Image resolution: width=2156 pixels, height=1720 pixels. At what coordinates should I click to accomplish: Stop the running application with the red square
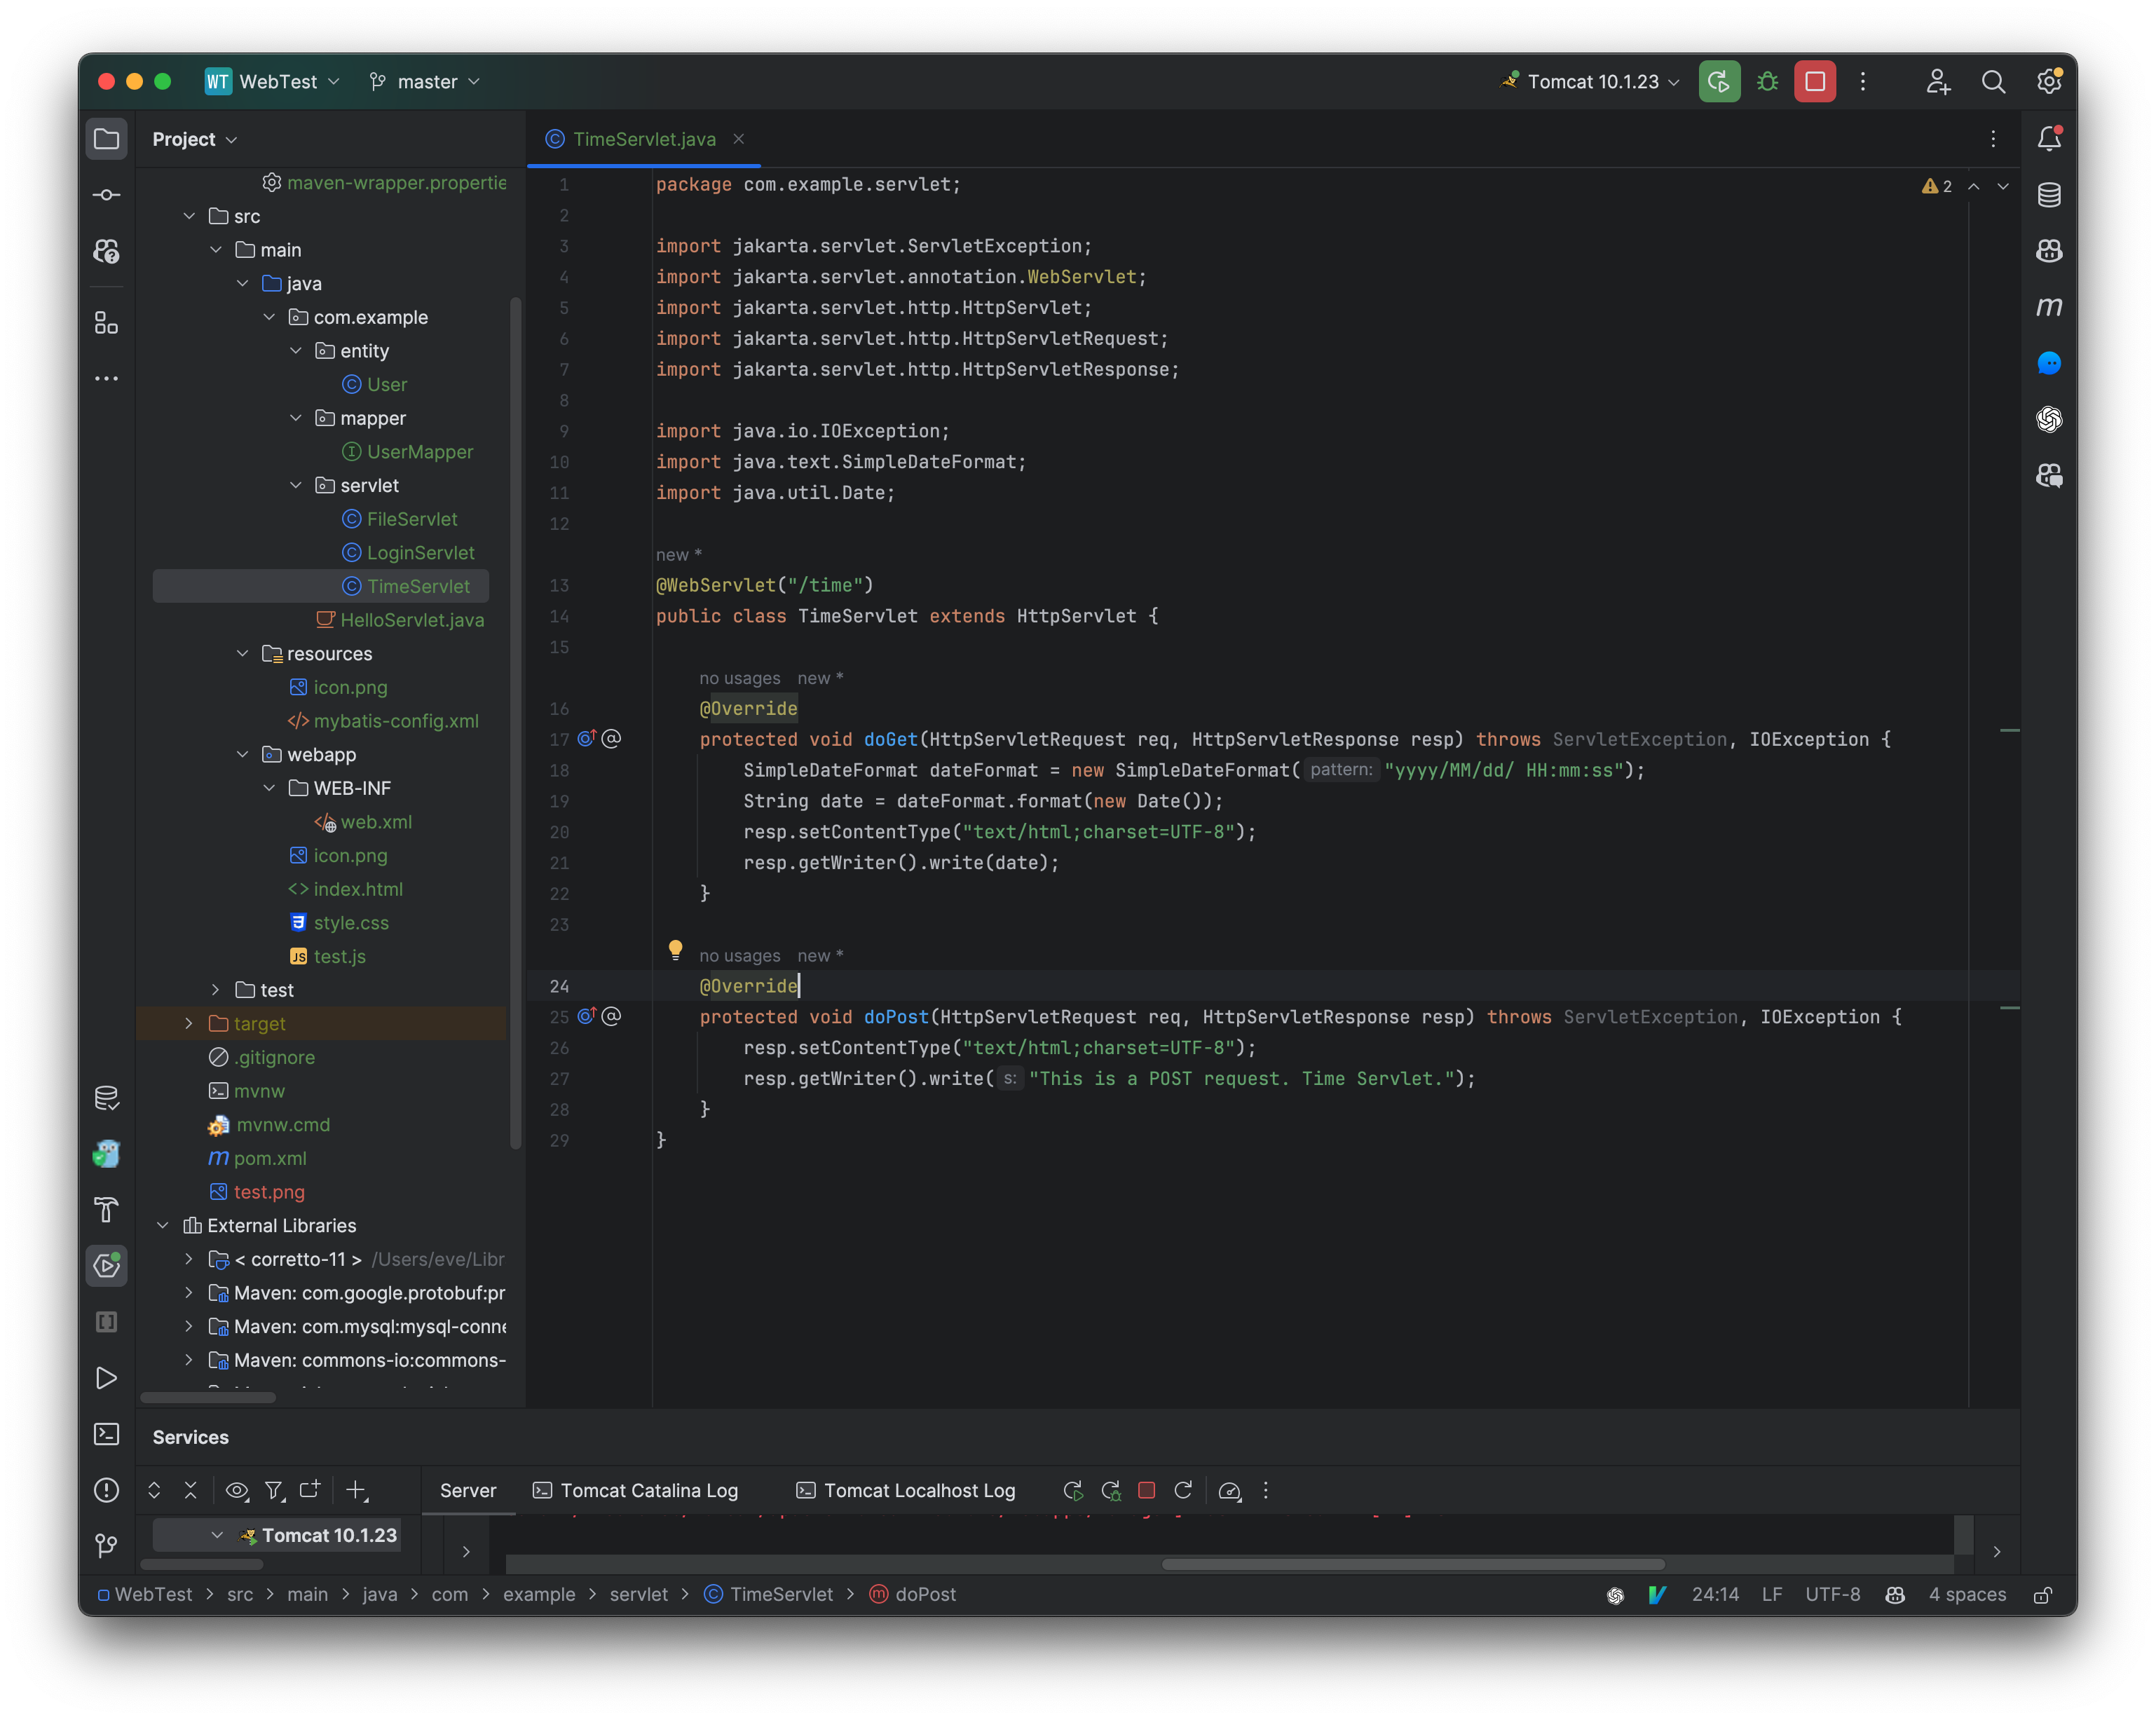(x=1814, y=81)
